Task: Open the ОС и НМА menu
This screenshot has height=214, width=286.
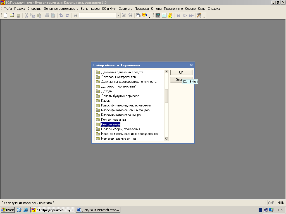Action: pos(109,9)
